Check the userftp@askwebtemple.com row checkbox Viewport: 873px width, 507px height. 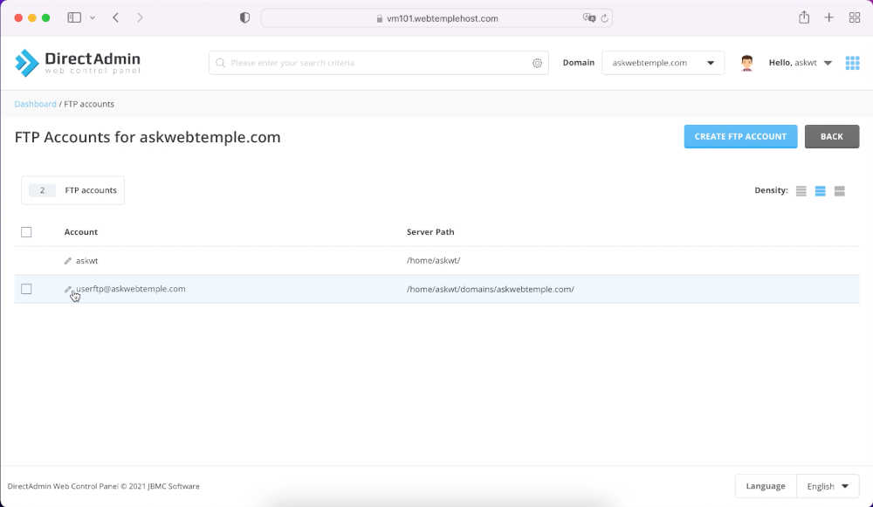point(26,289)
